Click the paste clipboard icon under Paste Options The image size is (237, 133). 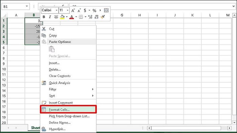[52, 49]
